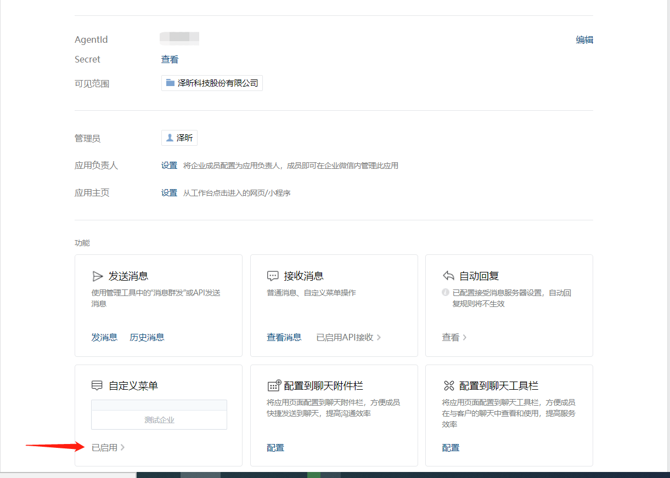Open 已启用 status of 自定义菜单
Viewport: 670px width, 478px height.
click(x=108, y=448)
